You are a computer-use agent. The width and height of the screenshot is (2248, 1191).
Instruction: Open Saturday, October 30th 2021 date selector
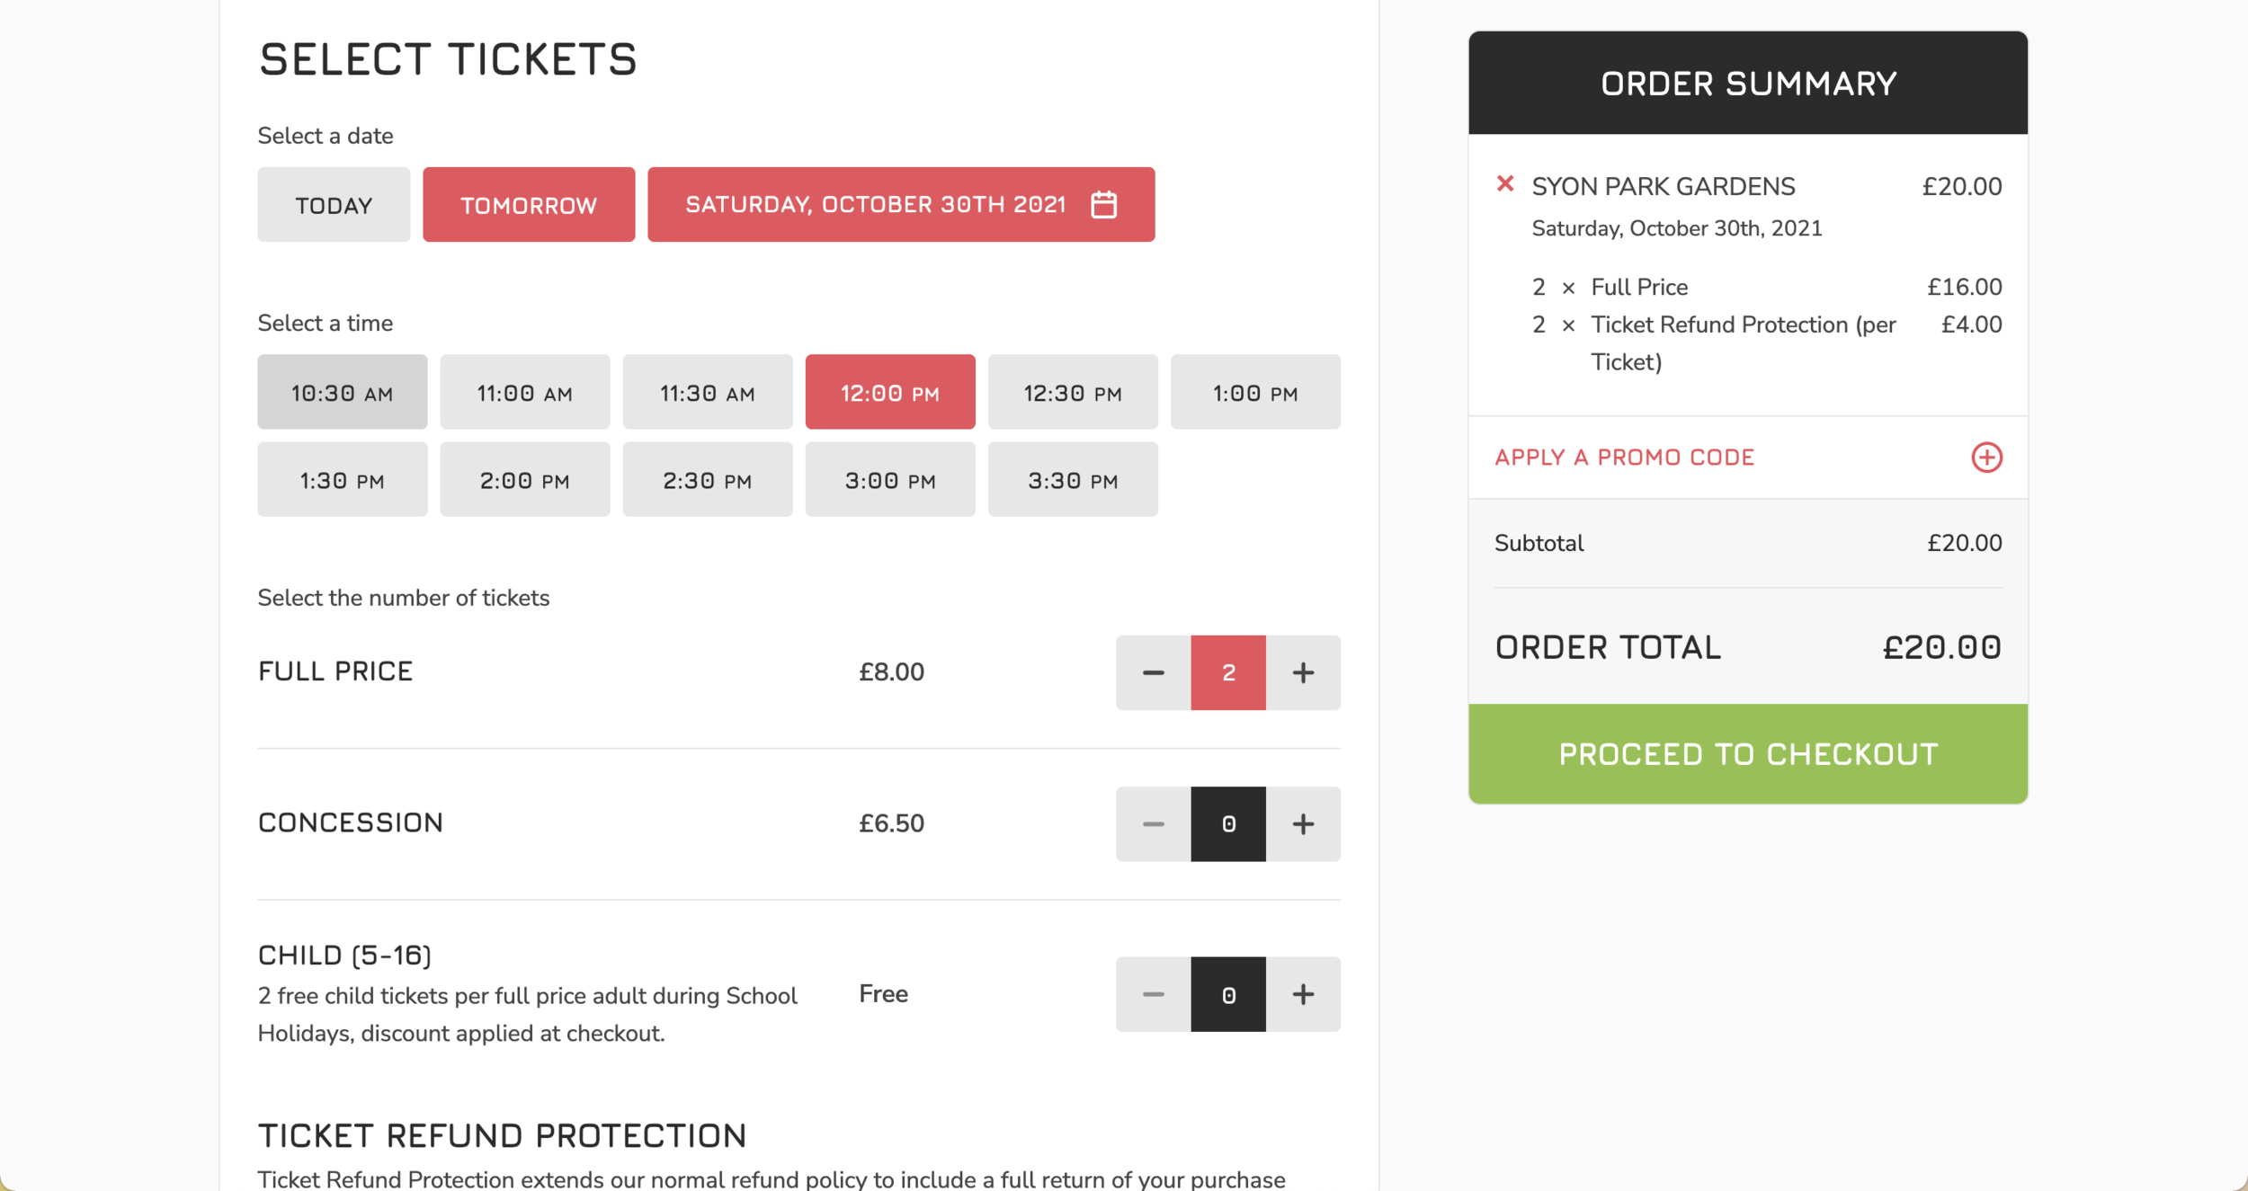coord(875,205)
